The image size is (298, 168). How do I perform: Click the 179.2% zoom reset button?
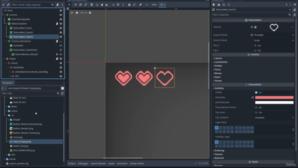83,13
